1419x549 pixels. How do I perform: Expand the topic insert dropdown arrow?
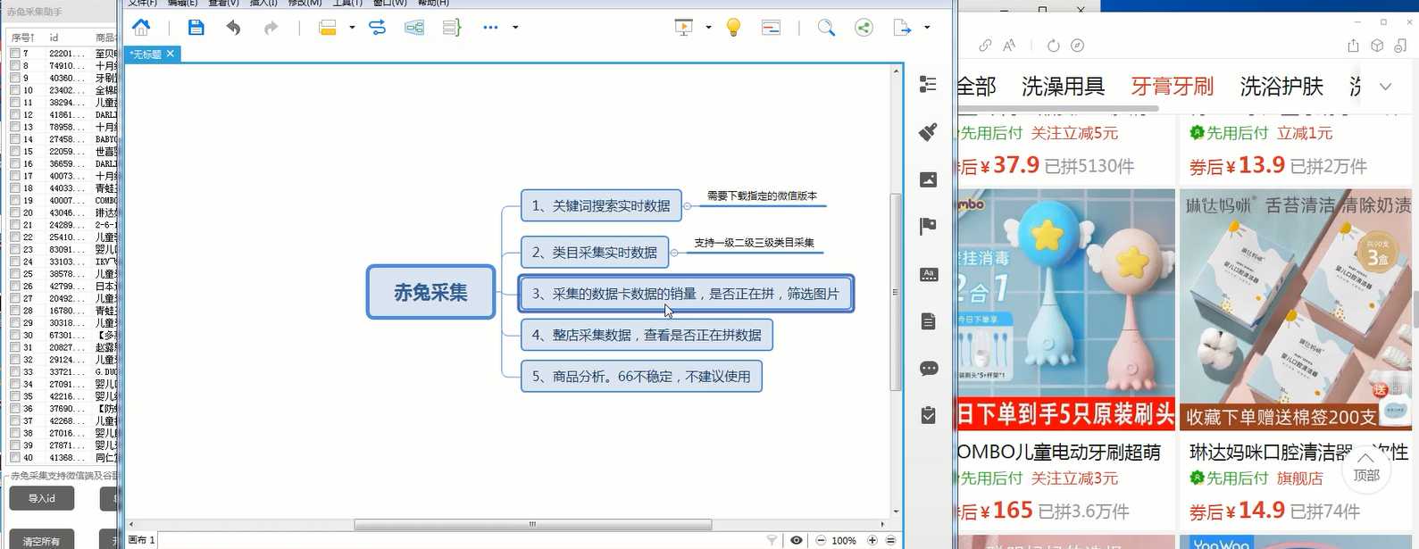pyautogui.click(x=352, y=28)
